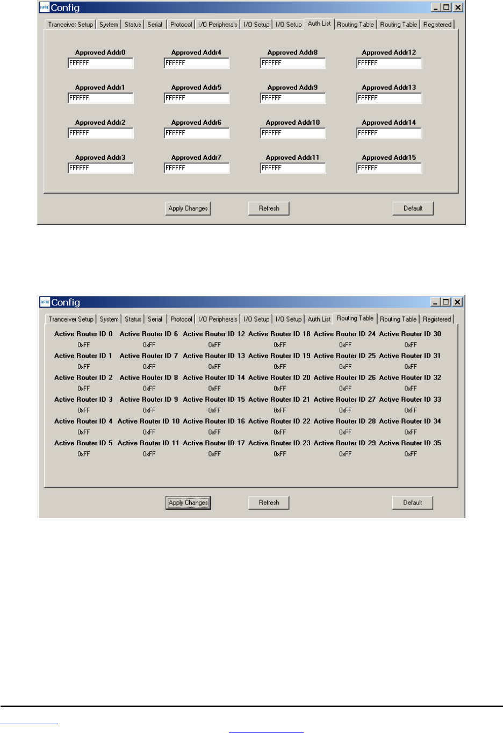Viewport: 503px width, 733px height.
Task: Click the 0xFF value under Active Router ID 6
Action: tap(149, 345)
